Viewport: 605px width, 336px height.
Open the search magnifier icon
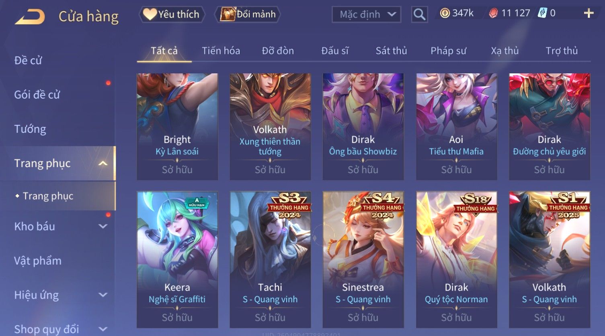[419, 14]
